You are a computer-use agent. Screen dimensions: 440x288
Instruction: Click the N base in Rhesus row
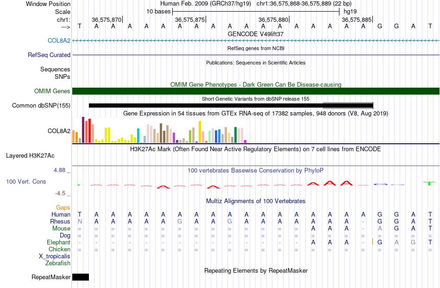80,221
